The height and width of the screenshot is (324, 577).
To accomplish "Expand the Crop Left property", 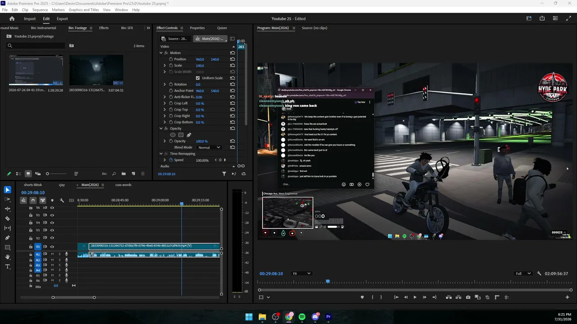I will click(165, 103).
